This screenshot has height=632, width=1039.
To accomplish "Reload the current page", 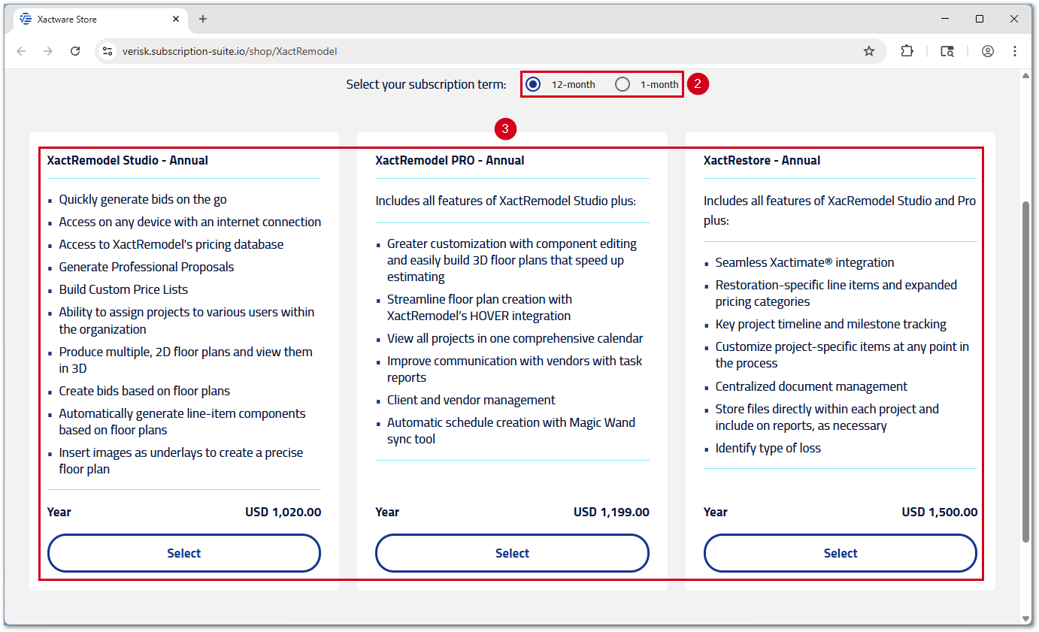I will (75, 51).
